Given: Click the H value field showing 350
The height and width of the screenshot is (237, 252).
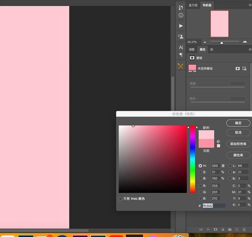Looking at the screenshot, I should coord(215,166).
